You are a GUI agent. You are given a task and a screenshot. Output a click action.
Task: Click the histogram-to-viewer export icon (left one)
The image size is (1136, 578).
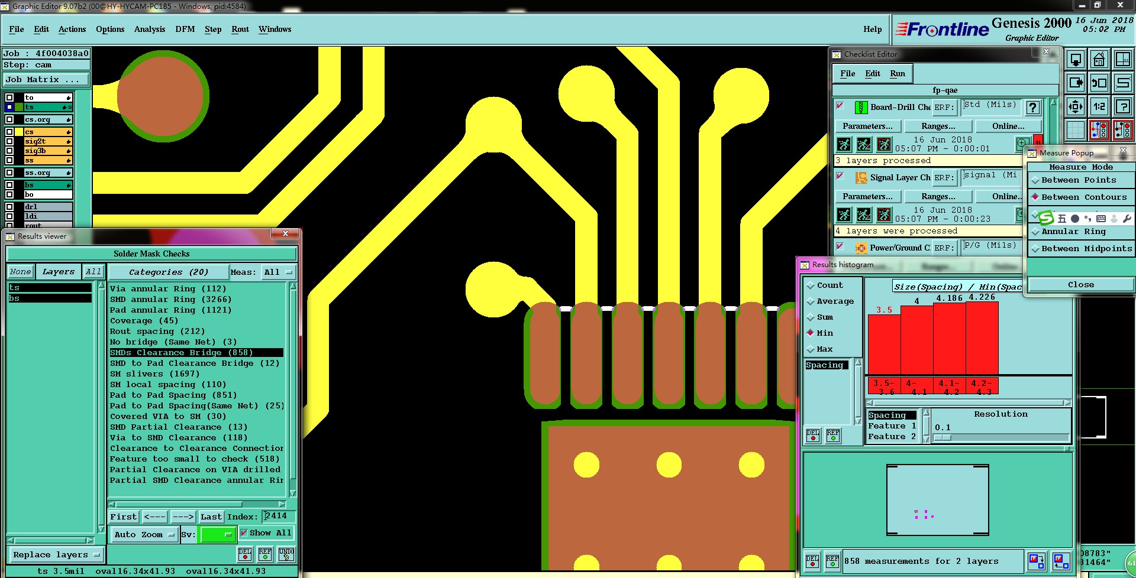(x=1036, y=561)
